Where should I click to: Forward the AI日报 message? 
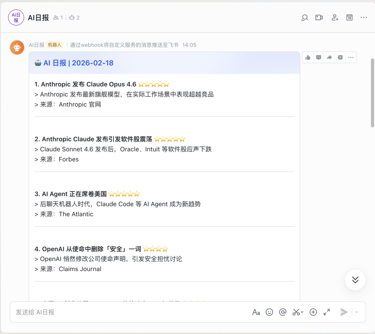tap(329, 57)
